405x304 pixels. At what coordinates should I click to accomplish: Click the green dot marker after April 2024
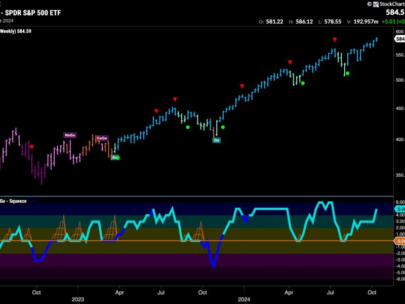pos(303,83)
